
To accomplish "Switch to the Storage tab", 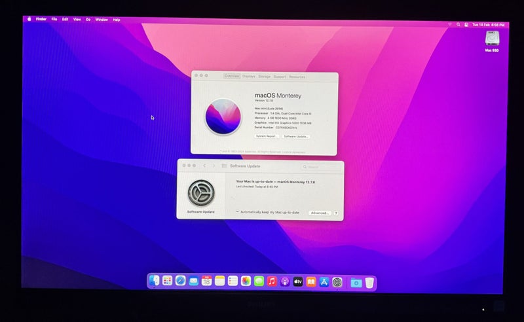I will [264, 77].
